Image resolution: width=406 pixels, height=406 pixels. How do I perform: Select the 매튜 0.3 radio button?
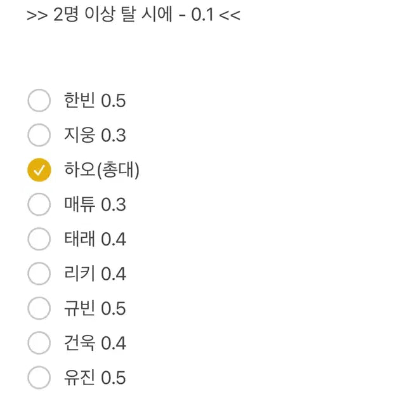click(x=39, y=204)
